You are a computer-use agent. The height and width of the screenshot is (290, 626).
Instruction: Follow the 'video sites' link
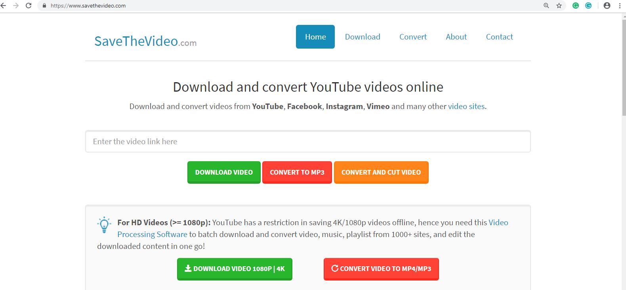[x=466, y=106]
